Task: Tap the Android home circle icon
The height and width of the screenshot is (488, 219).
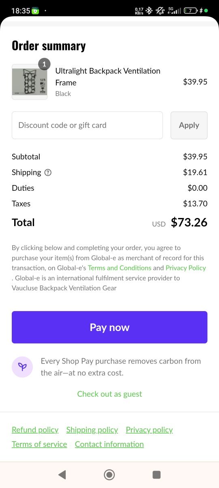Action: tap(109, 475)
